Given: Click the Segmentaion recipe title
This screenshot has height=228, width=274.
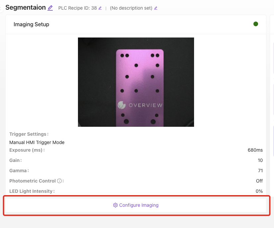Looking at the screenshot, I should click(x=26, y=8).
